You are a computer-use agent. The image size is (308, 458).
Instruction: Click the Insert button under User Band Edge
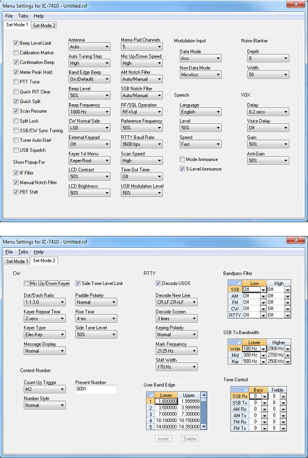[164, 439]
